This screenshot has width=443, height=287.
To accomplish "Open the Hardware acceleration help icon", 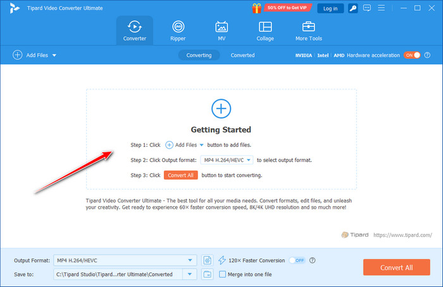I will [427, 55].
